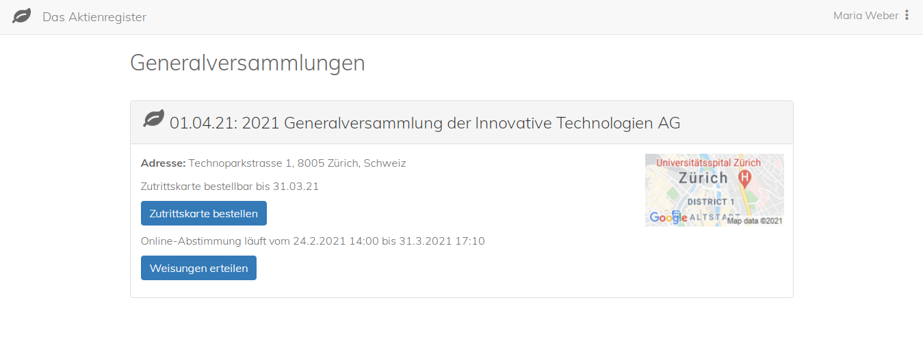Click the leaf icon beside the meeting title
923x341 pixels.
click(x=154, y=119)
